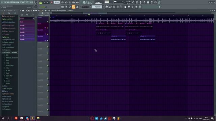Image resolution: width=216 pixels, height=121 pixels.
Task: Open the Pattern 1 selector
Action: [97, 7]
